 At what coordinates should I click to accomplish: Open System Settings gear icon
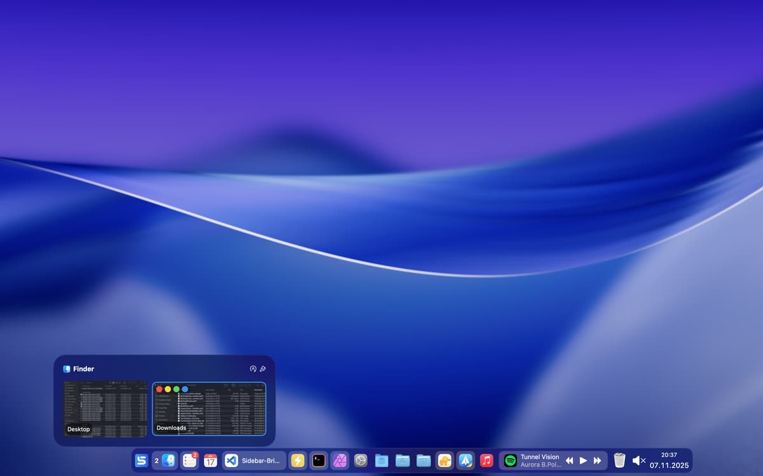pyautogui.click(x=361, y=461)
